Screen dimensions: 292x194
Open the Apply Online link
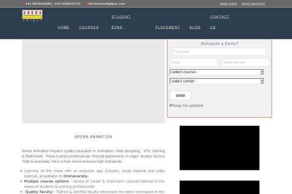point(228,3)
